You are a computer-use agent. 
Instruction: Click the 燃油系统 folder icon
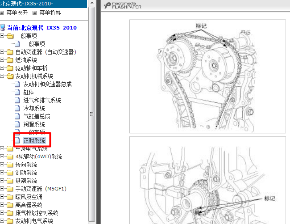(10, 60)
